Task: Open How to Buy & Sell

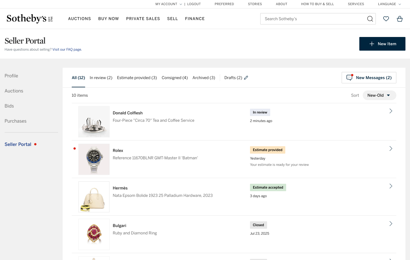Action: point(317,4)
